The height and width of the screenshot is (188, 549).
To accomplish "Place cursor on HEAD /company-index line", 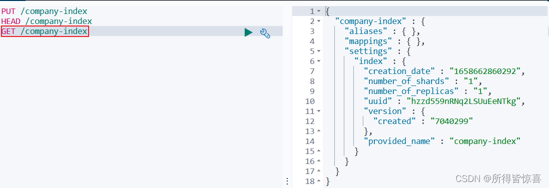I will (x=47, y=21).
